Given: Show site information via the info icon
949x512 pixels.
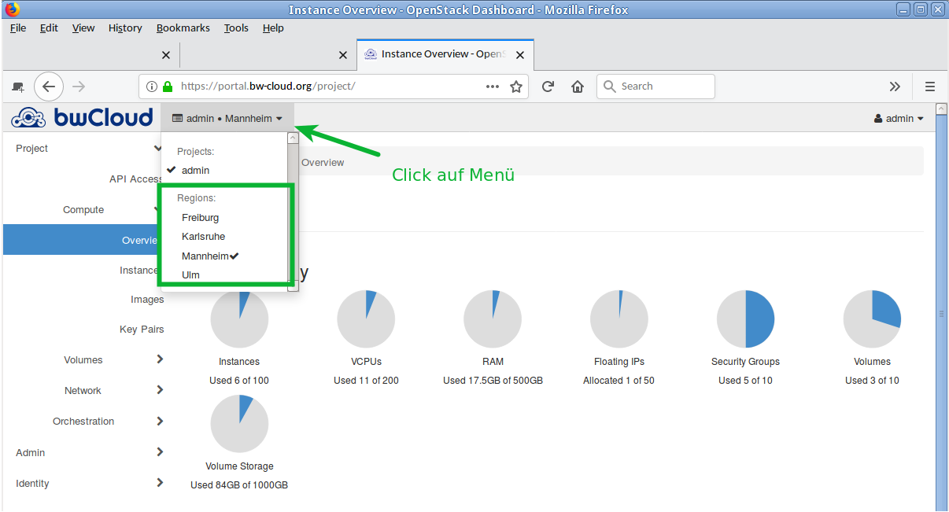Looking at the screenshot, I should (x=152, y=87).
